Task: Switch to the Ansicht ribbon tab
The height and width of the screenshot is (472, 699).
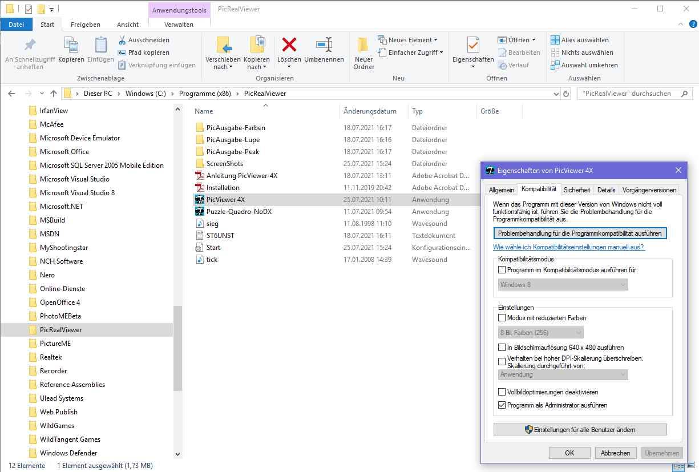Action: 128,25
